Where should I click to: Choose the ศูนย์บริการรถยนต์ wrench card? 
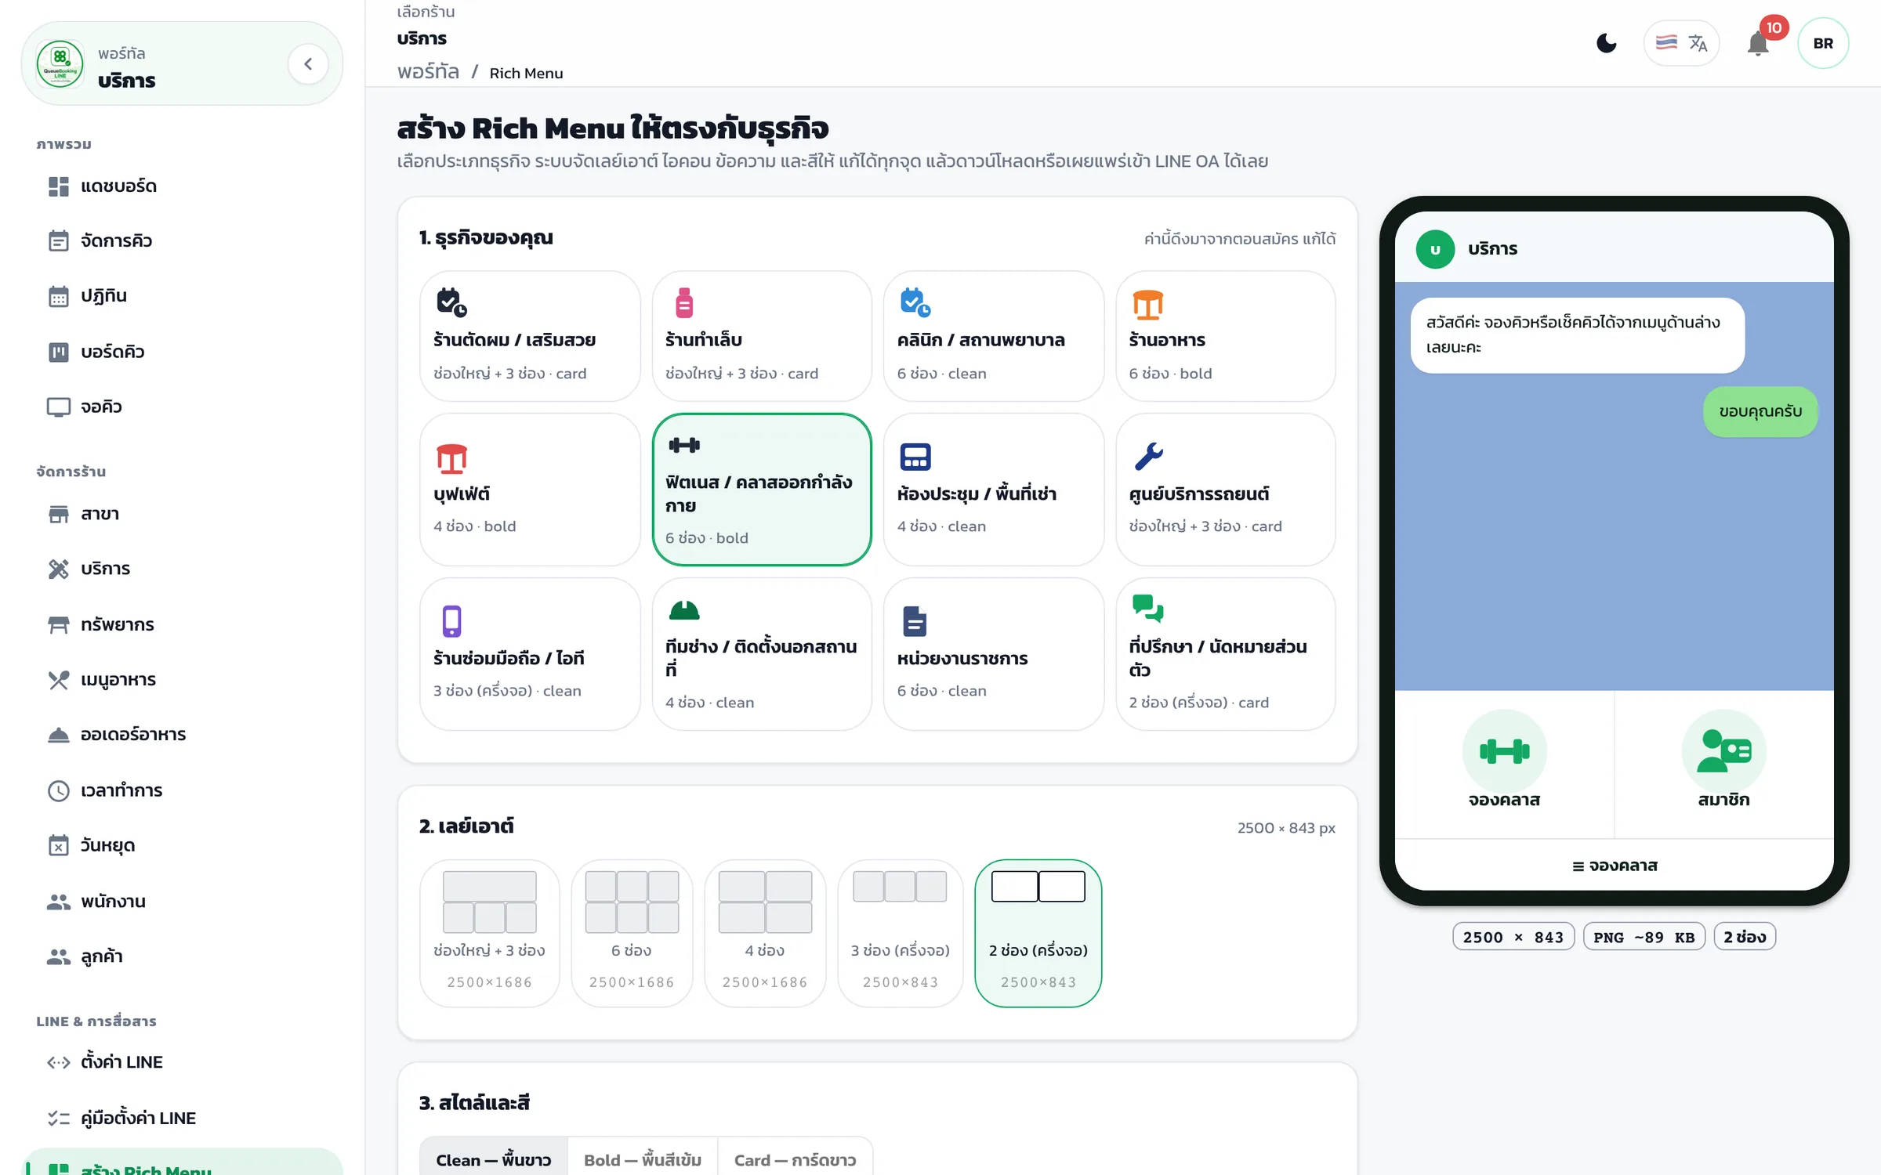click(x=1226, y=490)
